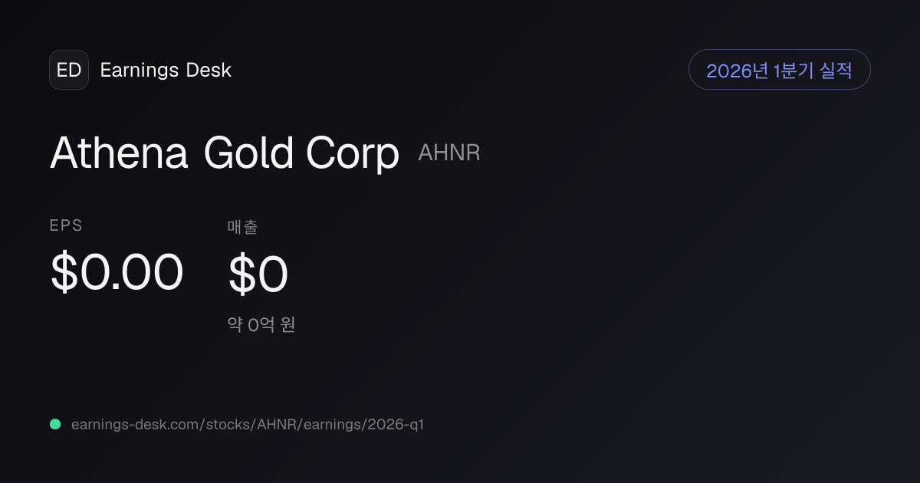Open the earnings-desk.com URL link

pos(247,424)
